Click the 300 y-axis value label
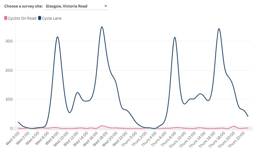 point(9,41)
